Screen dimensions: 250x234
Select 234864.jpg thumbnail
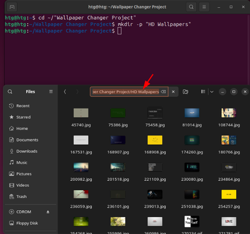tap(229, 167)
